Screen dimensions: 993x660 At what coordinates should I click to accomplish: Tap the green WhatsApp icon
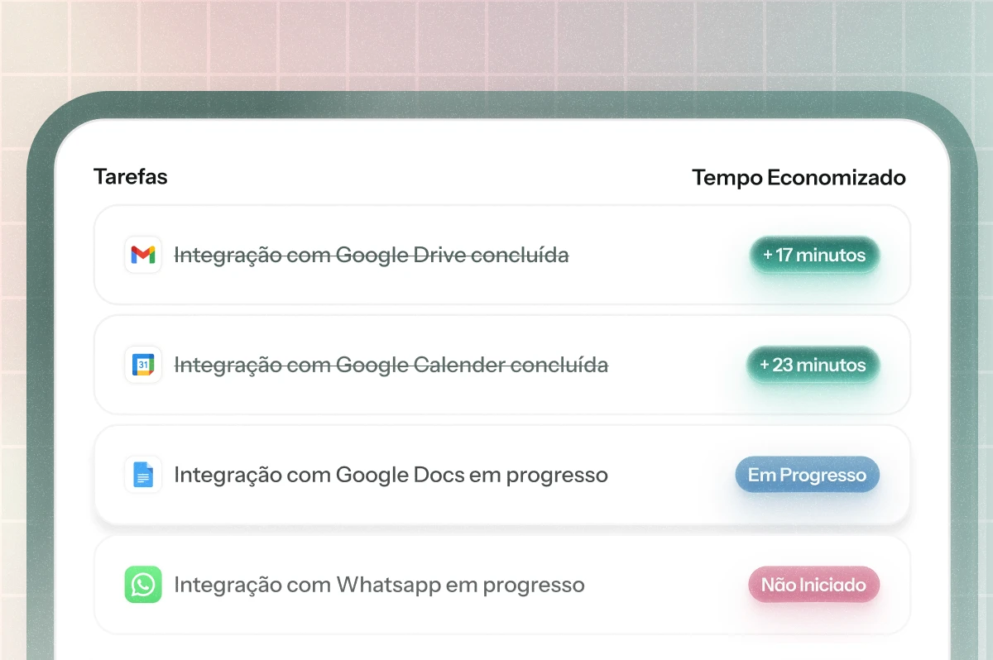click(143, 585)
